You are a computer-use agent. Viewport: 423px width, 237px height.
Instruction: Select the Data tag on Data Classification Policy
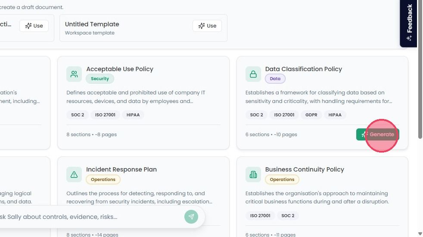pos(275,78)
